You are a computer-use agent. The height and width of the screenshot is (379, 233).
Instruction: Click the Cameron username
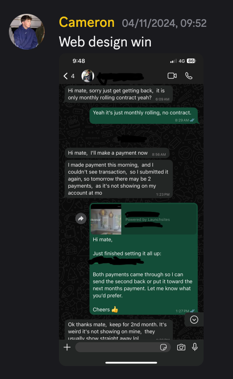(87, 22)
